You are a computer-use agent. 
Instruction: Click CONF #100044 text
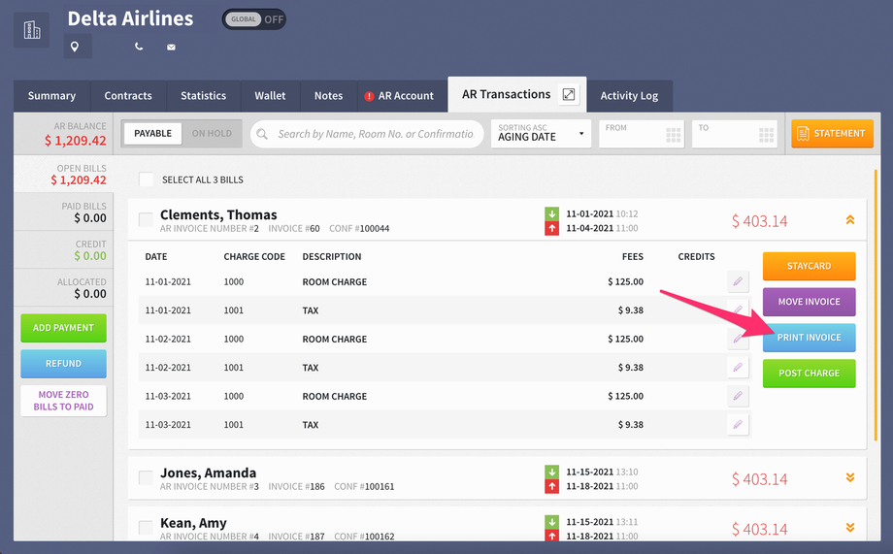(359, 228)
